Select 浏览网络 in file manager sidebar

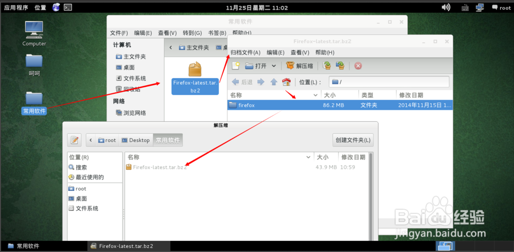[131, 113]
